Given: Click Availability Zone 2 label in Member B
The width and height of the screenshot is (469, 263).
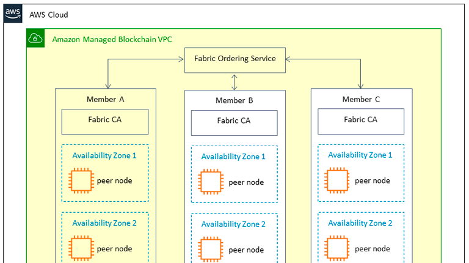Looking at the screenshot, I should pos(233,224).
